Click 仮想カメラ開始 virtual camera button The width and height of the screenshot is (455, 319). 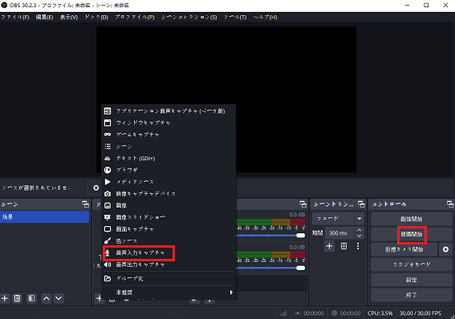404,249
